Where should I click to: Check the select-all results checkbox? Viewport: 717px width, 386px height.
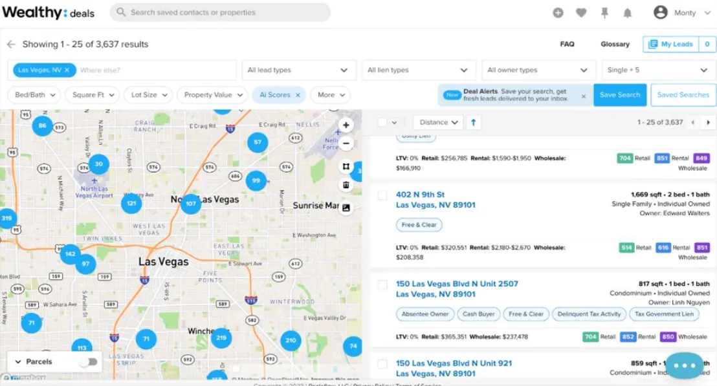382,122
